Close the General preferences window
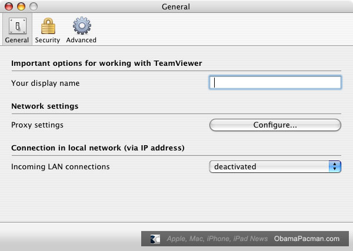353x251 pixels. [x=9, y=6]
